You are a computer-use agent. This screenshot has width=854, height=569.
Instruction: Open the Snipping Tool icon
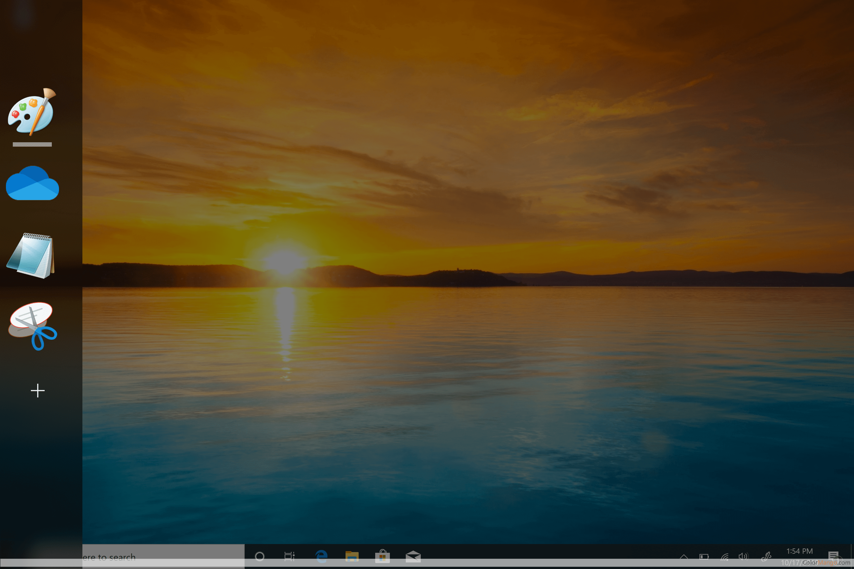coord(33,325)
